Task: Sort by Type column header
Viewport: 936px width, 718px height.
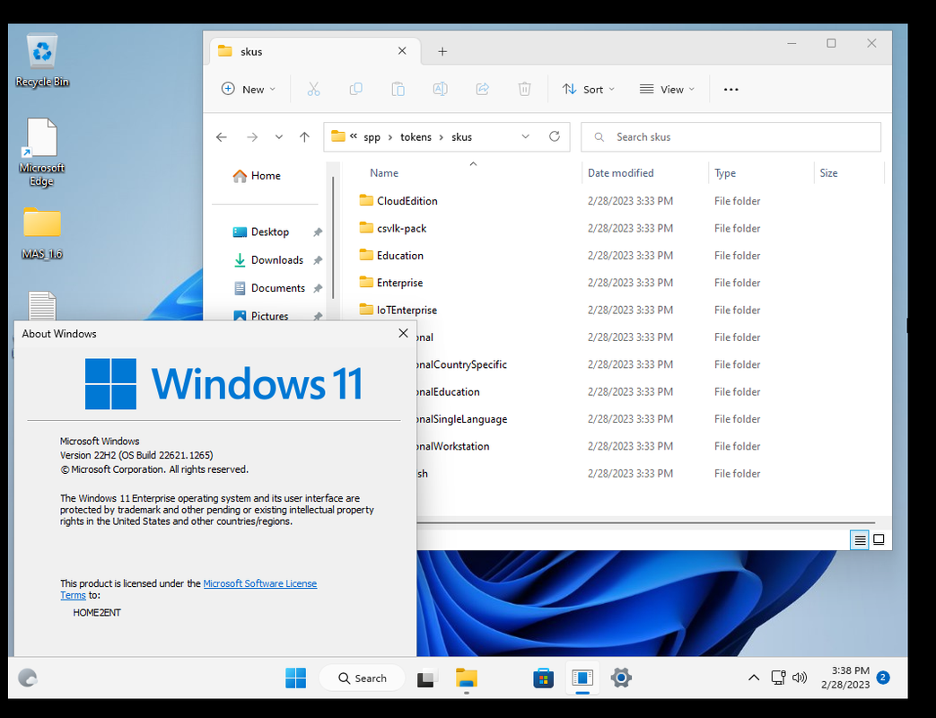Action: (725, 173)
